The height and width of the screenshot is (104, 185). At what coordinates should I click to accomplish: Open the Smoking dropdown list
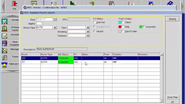(88, 31)
